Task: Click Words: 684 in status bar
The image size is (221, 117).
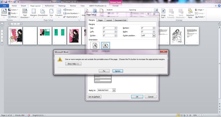Action: click(20, 115)
